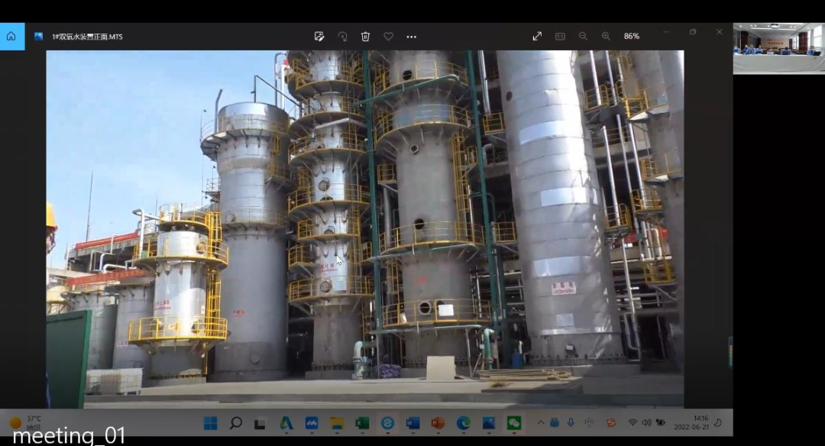
Task: Rotate the image with rotate icon
Action: [x=342, y=37]
